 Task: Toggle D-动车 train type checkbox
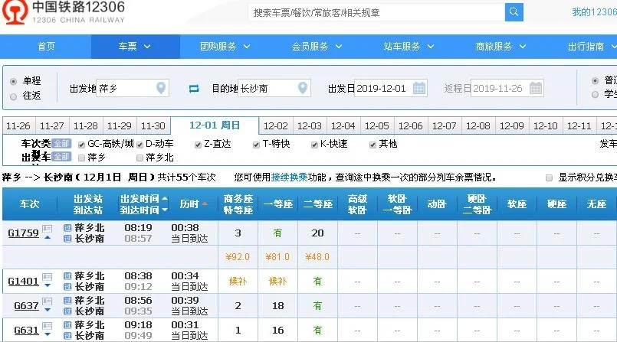click(x=139, y=145)
